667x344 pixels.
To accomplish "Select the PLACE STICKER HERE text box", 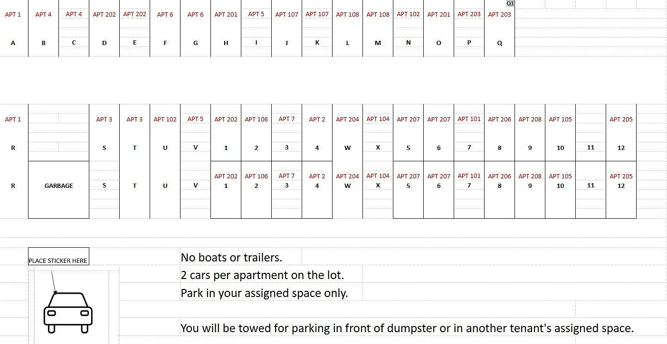I will tap(58, 256).
